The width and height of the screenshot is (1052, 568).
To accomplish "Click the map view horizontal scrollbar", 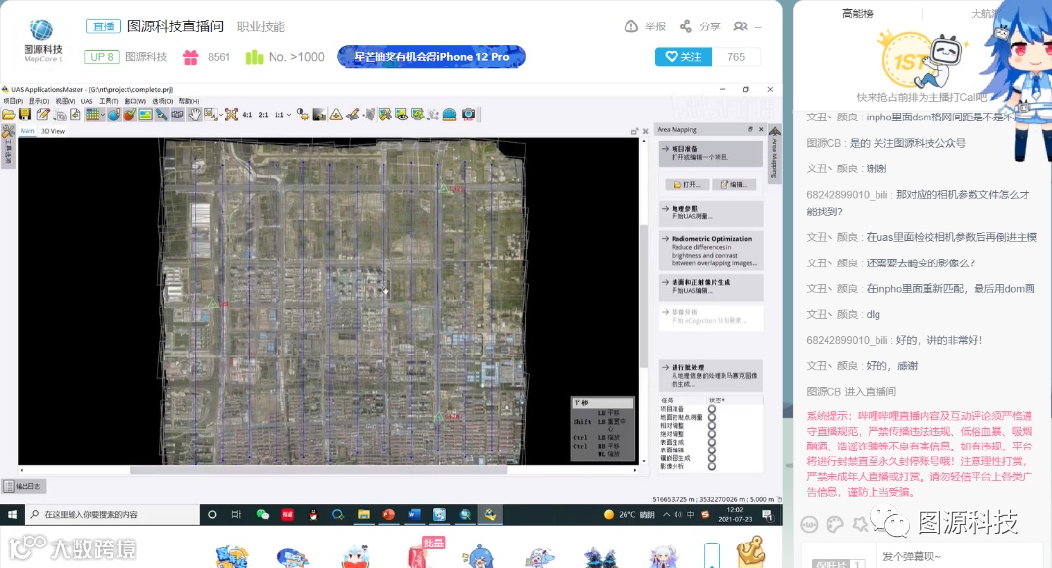I will pos(319,470).
